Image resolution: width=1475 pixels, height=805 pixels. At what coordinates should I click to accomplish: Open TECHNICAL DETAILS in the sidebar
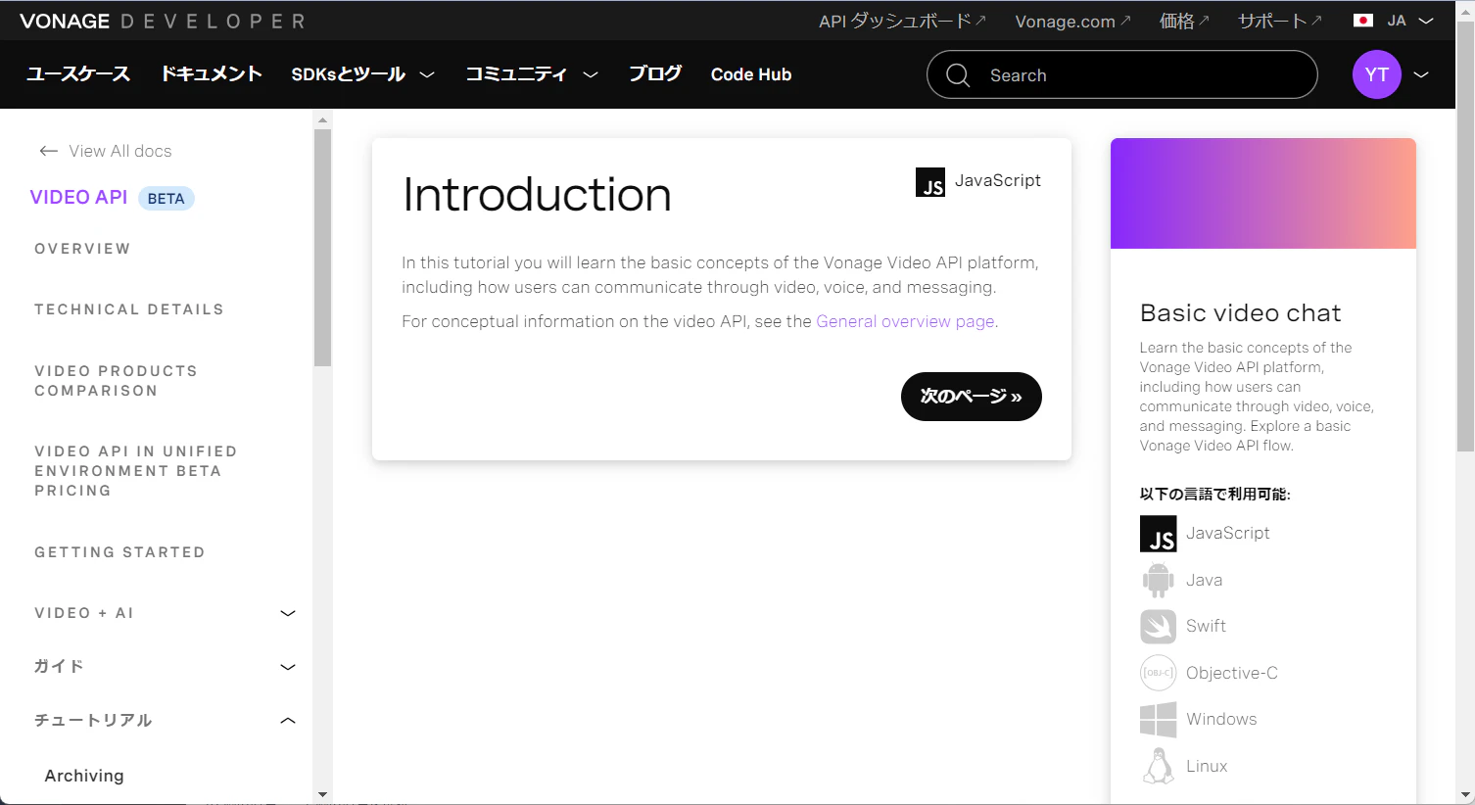click(x=129, y=309)
